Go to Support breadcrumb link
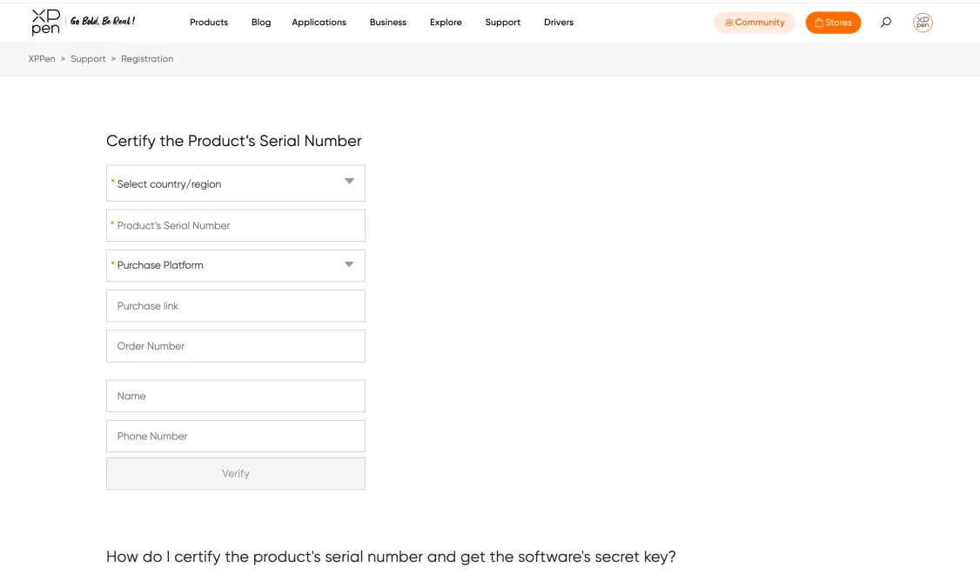This screenshot has width=980, height=580. [x=88, y=58]
